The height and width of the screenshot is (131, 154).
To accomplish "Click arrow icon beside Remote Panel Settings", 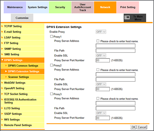I will pos(2,125).
